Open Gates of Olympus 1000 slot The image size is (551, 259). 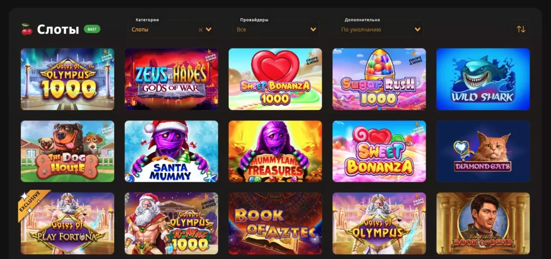67,79
